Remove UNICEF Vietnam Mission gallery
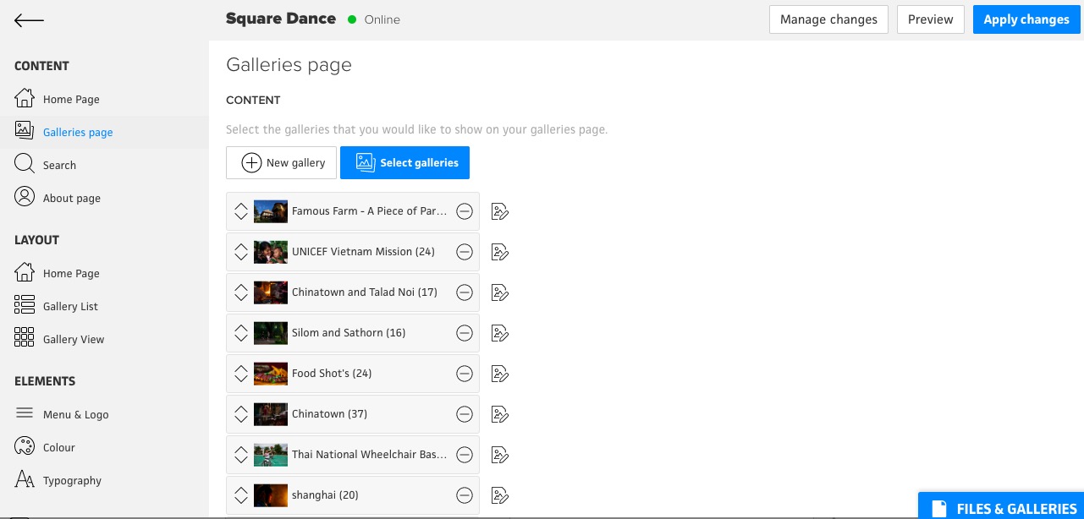Screen dimensions: 1084x519 point(465,252)
